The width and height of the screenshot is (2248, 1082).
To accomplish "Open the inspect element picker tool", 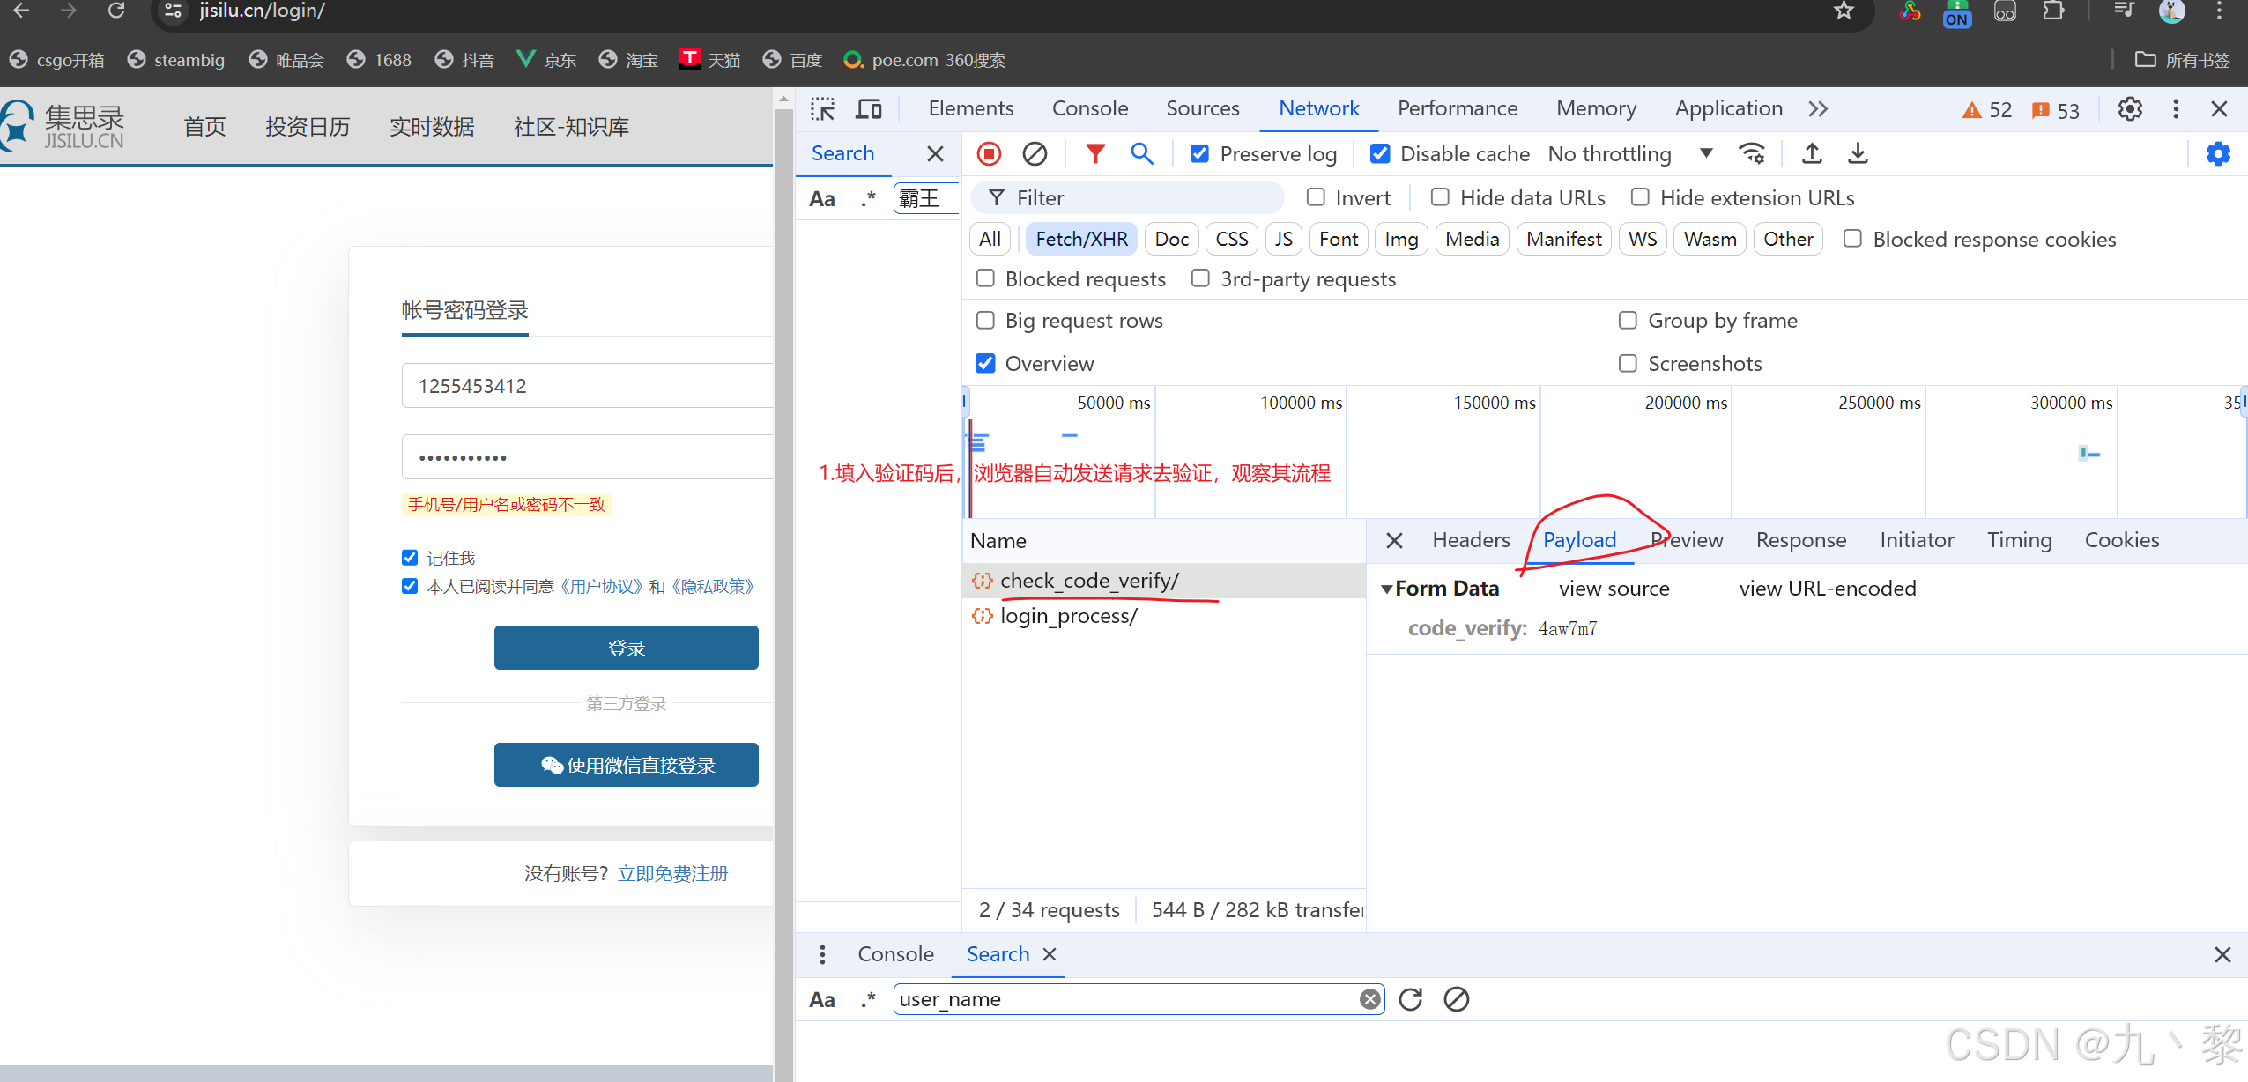I will [822, 109].
